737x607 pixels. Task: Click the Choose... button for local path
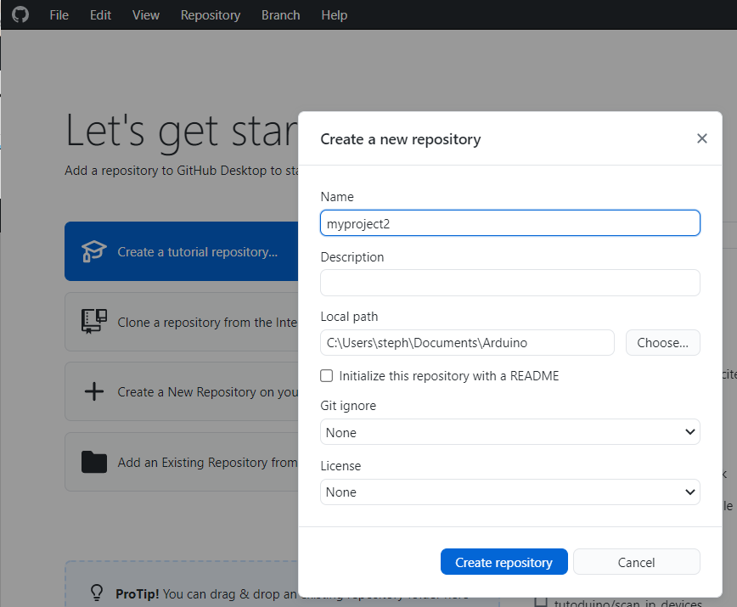click(663, 342)
